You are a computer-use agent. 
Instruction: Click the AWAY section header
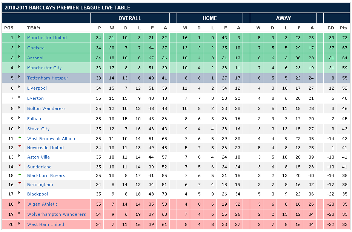pyautogui.click(x=283, y=18)
